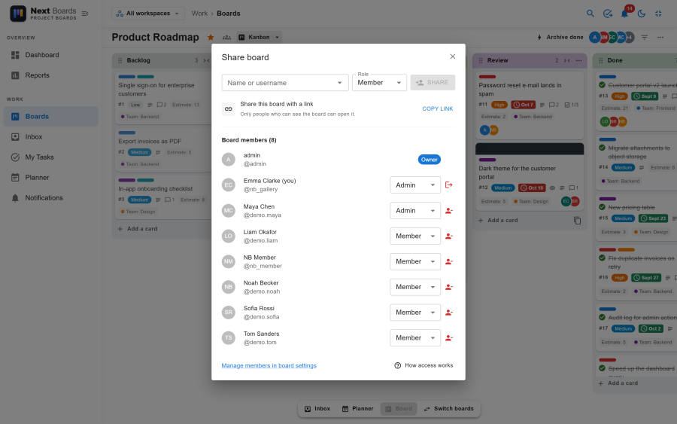Open the All workspaces dropdown

click(148, 14)
